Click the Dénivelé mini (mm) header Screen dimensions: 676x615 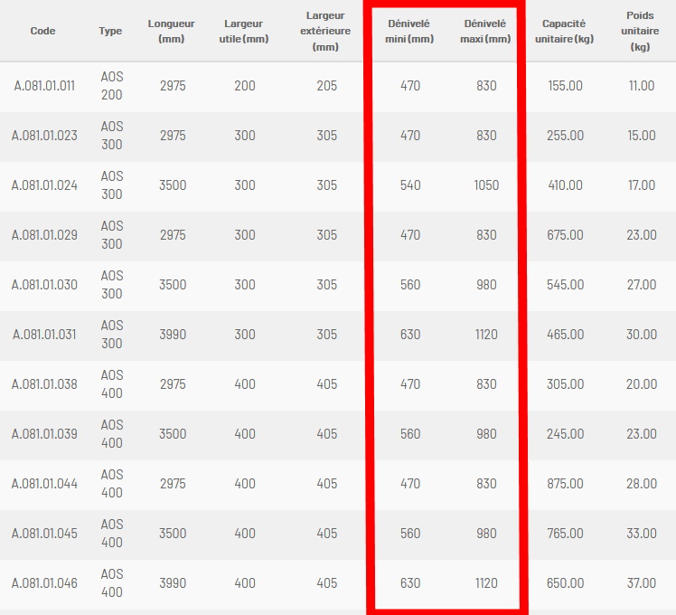coord(409,31)
